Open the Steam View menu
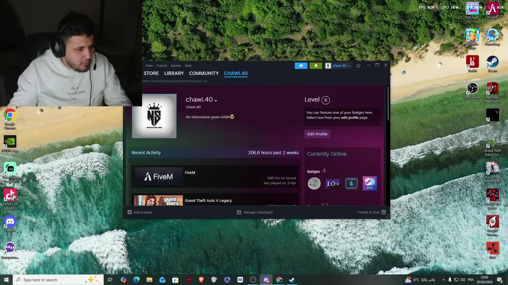This screenshot has height=285, width=508. [x=149, y=66]
